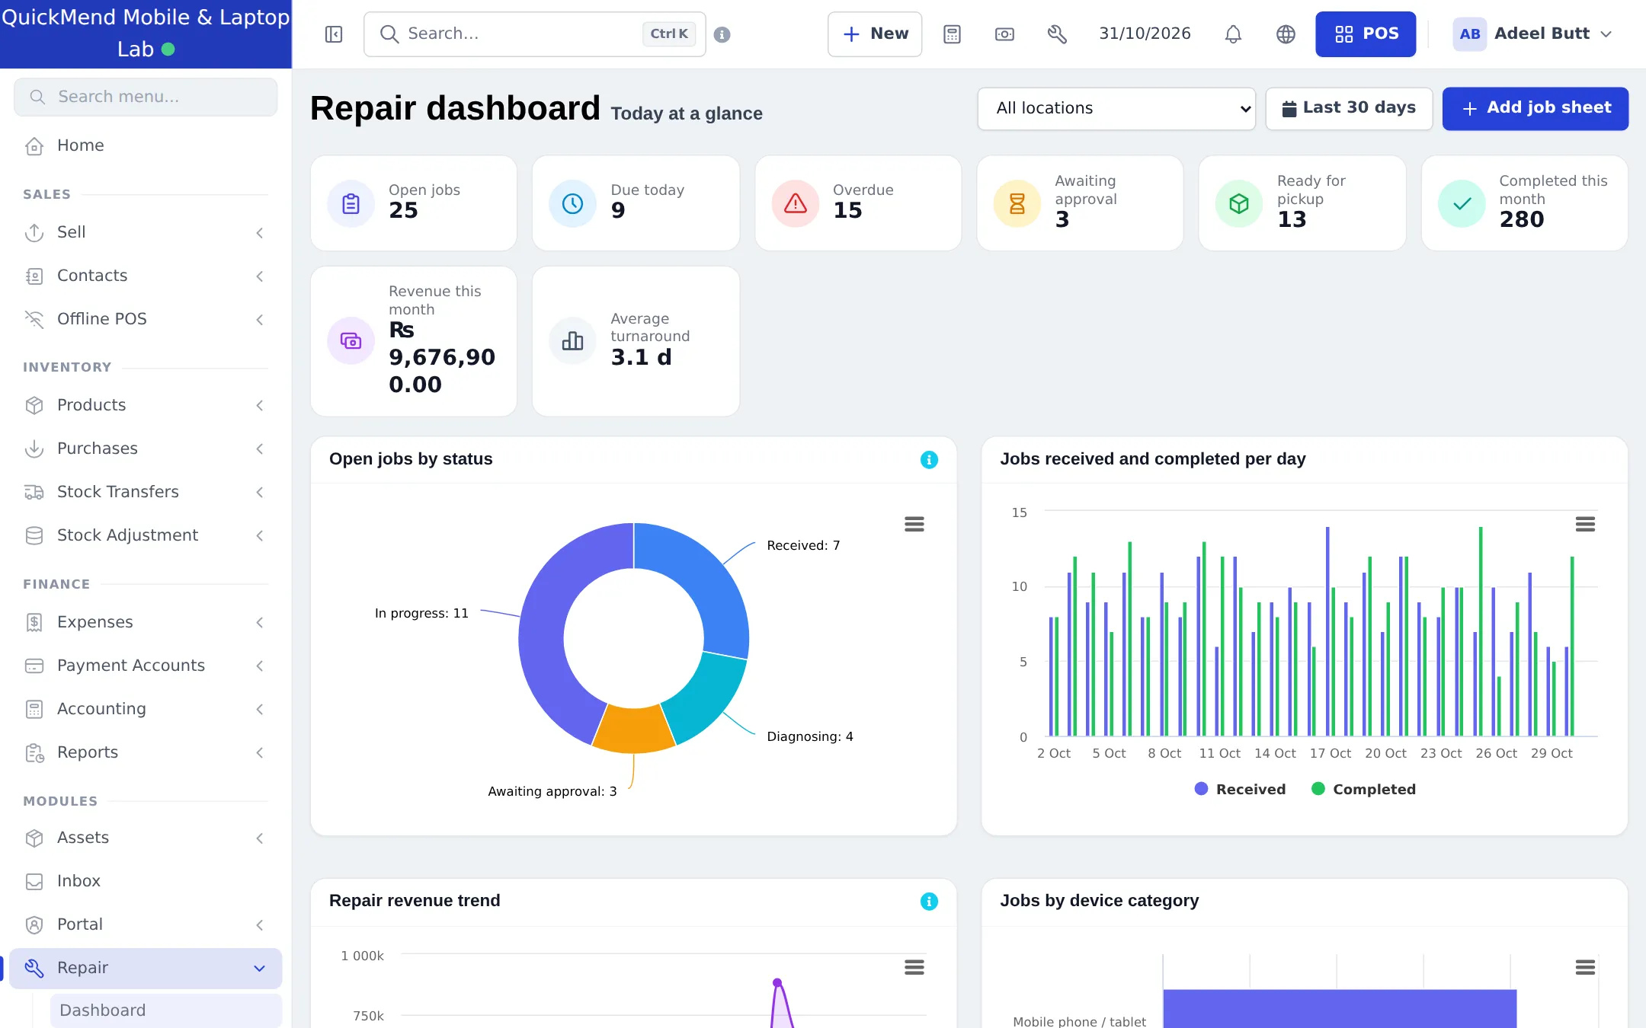The height and width of the screenshot is (1028, 1646).
Task: Open the calculator icon in the top bar
Action: point(952,34)
